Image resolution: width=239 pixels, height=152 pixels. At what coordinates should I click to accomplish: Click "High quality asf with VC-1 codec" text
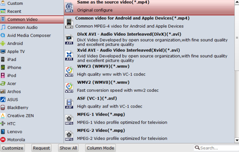[110, 106]
